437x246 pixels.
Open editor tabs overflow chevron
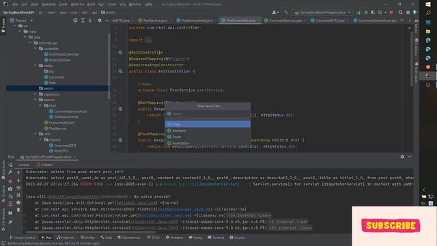point(402,20)
